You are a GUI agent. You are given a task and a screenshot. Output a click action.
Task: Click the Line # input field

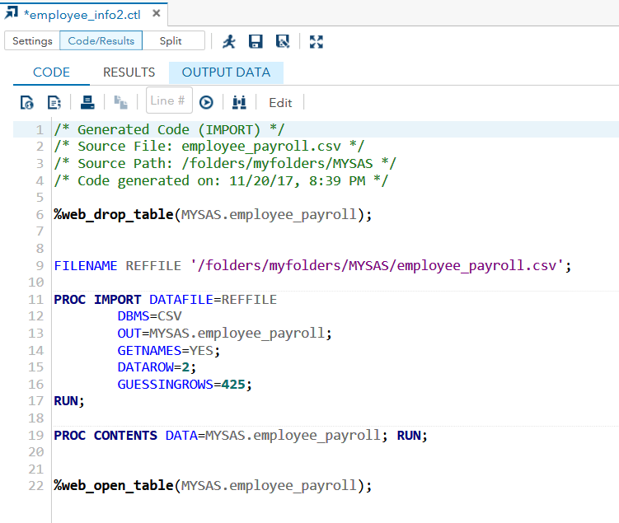pyautogui.click(x=169, y=100)
